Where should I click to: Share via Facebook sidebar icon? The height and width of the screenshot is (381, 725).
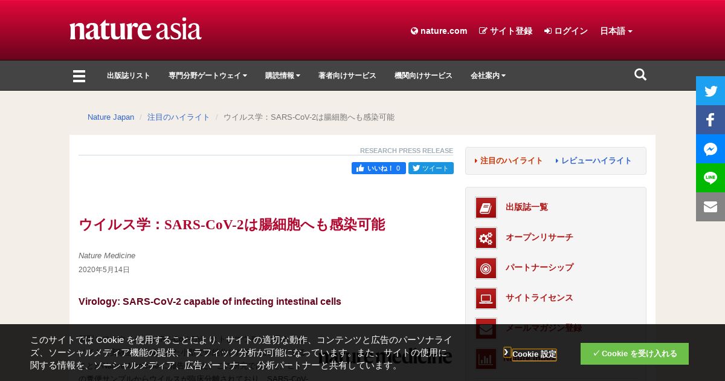710,120
